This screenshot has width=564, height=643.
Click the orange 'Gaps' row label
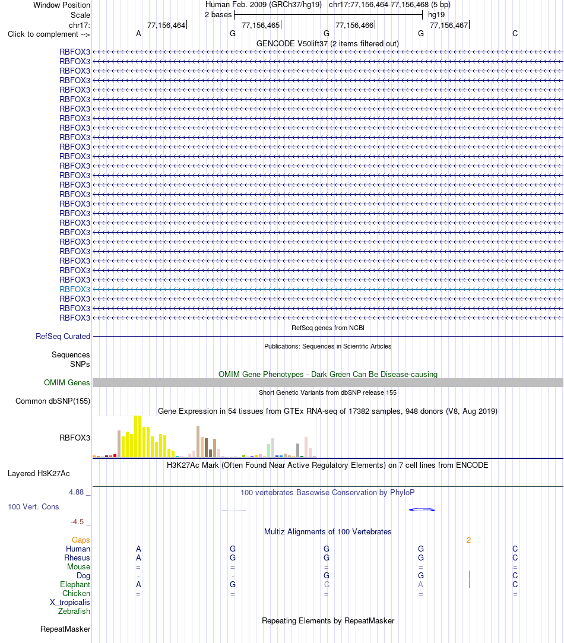click(81, 540)
